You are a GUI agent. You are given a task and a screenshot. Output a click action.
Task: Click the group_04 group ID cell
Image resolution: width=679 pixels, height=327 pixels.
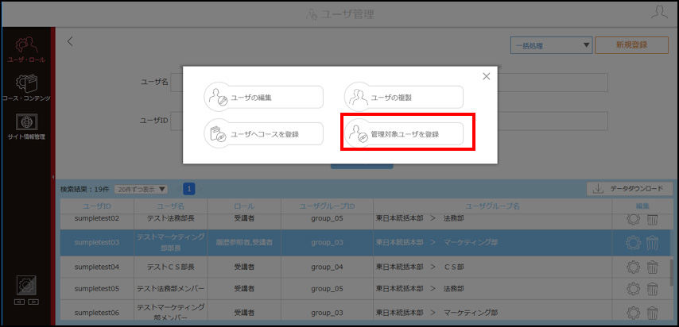tap(327, 267)
